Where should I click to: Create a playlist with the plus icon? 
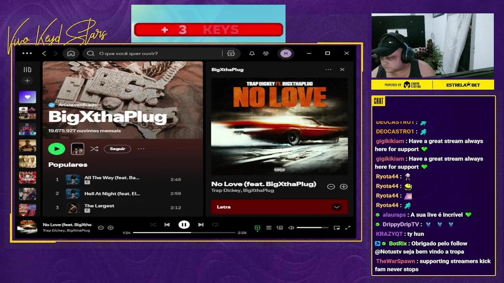[27, 81]
